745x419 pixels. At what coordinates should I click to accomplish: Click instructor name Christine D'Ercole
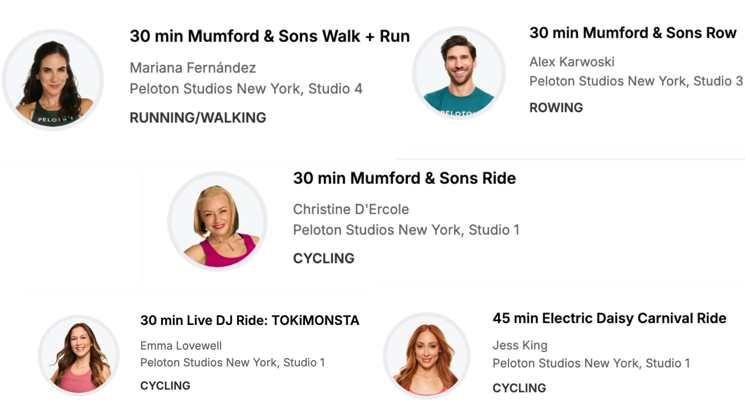(x=351, y=209)
